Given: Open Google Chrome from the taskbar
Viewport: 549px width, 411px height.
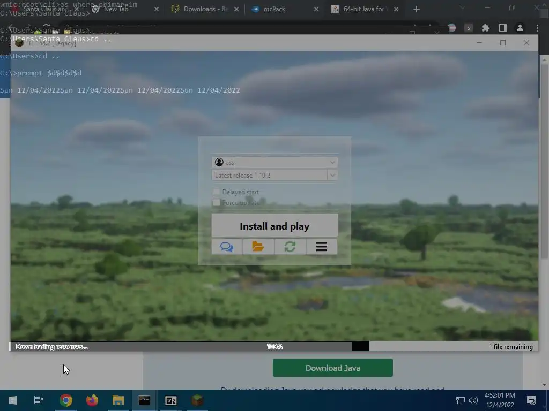Looking at the screenshot, I should (66, 400).
